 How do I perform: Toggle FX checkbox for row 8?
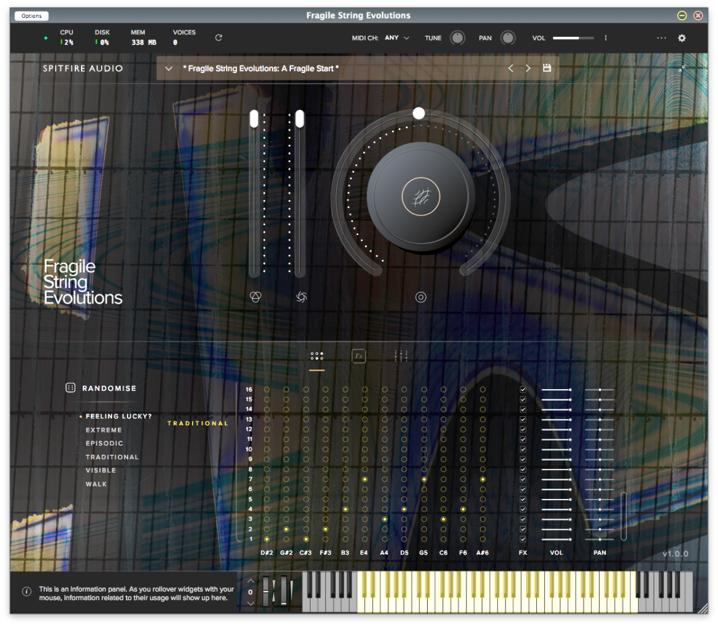(523, 470)
